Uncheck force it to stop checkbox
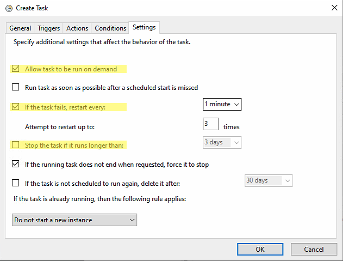This screenshot has height=261, width=343. coord(16,164)
